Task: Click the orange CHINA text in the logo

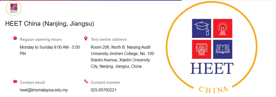Action: click(213, 89)
